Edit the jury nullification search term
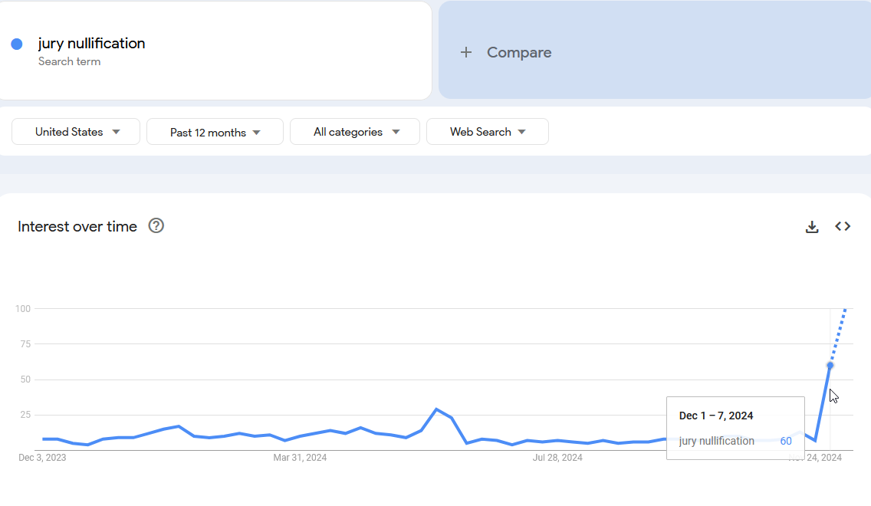The image size is (871, 506). pyautogui.click(x=92, y=44)
